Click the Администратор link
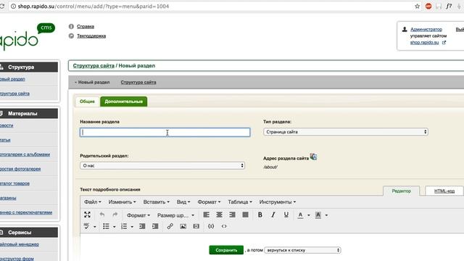464x261 pixels. [x=426, y=29]
